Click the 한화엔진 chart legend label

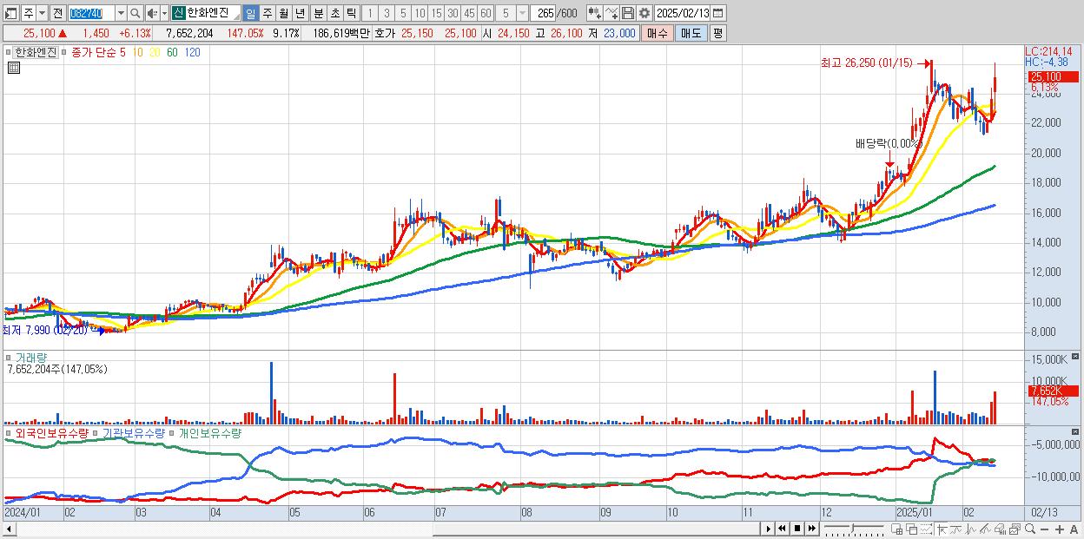pyautogui.click(x=35, y=52)
